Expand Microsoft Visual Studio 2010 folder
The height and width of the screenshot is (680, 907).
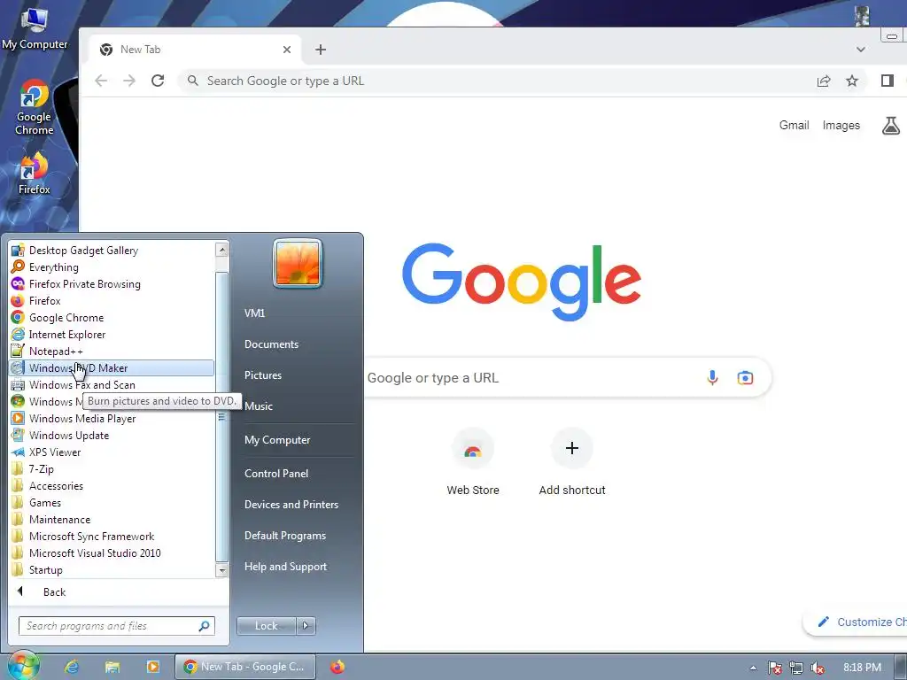pyautogui.click(x=112, y=552)
